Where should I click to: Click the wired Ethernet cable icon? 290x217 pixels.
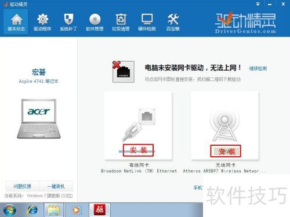pos(139,124)
